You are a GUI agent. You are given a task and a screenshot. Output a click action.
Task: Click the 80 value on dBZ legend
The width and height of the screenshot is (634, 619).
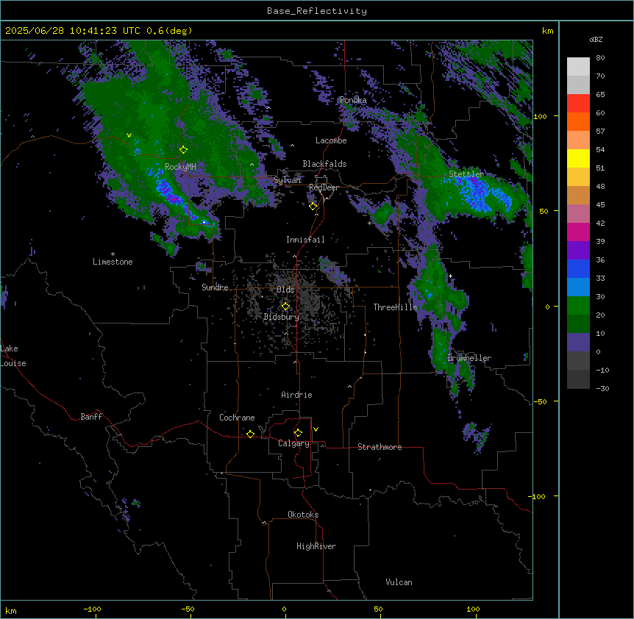point(600,58)
